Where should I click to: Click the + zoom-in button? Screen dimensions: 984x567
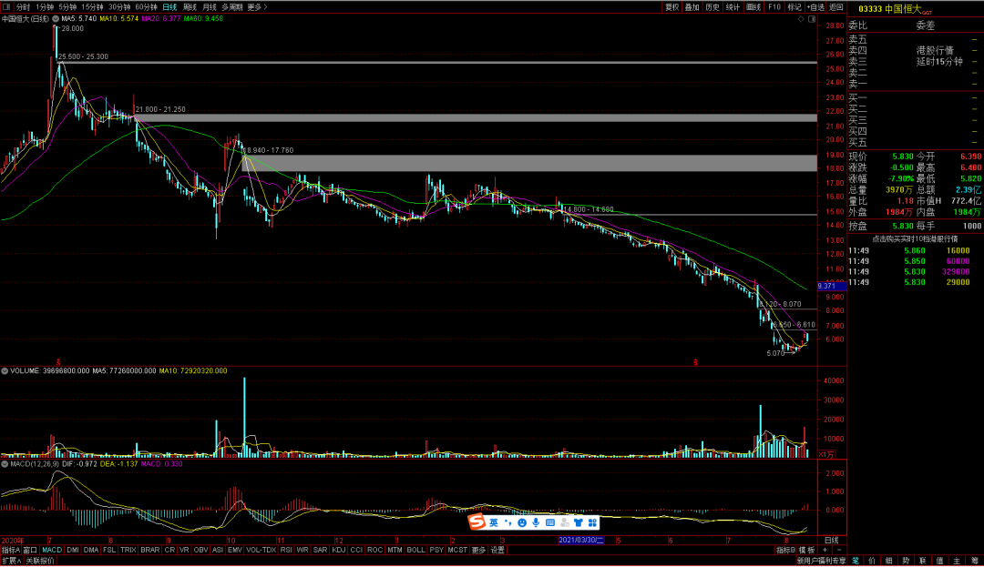click(x=825, y=550)
